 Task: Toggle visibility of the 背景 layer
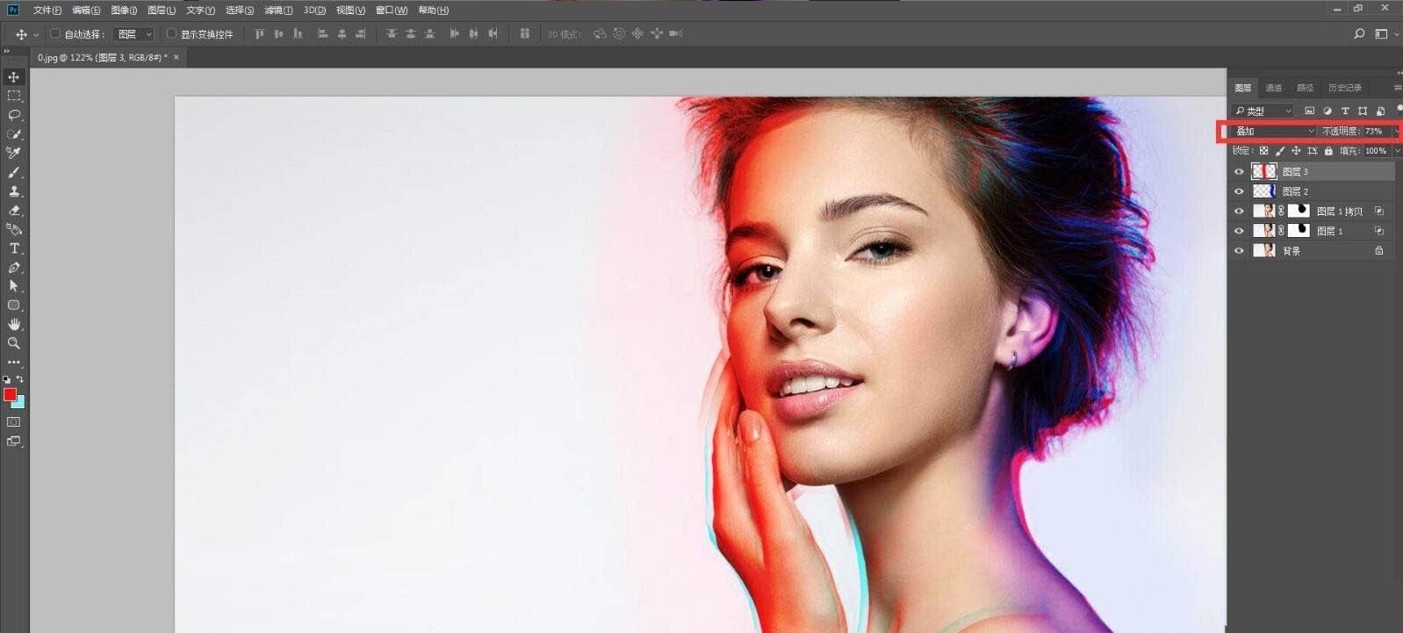tap(1239, 251)
